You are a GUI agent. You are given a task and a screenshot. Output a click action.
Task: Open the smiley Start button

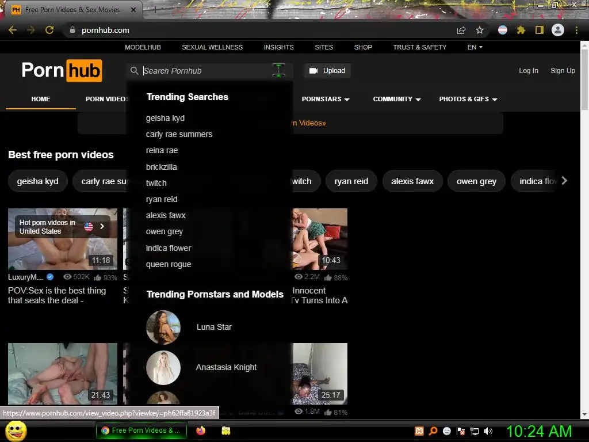16,430
